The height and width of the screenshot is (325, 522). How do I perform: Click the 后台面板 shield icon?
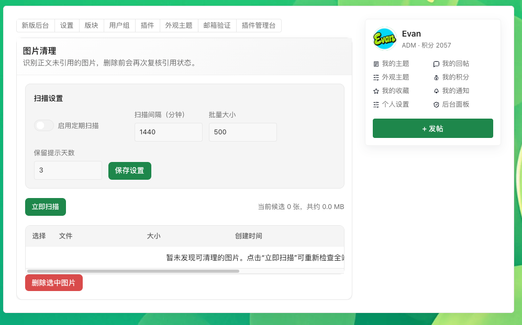coord(436,105)
